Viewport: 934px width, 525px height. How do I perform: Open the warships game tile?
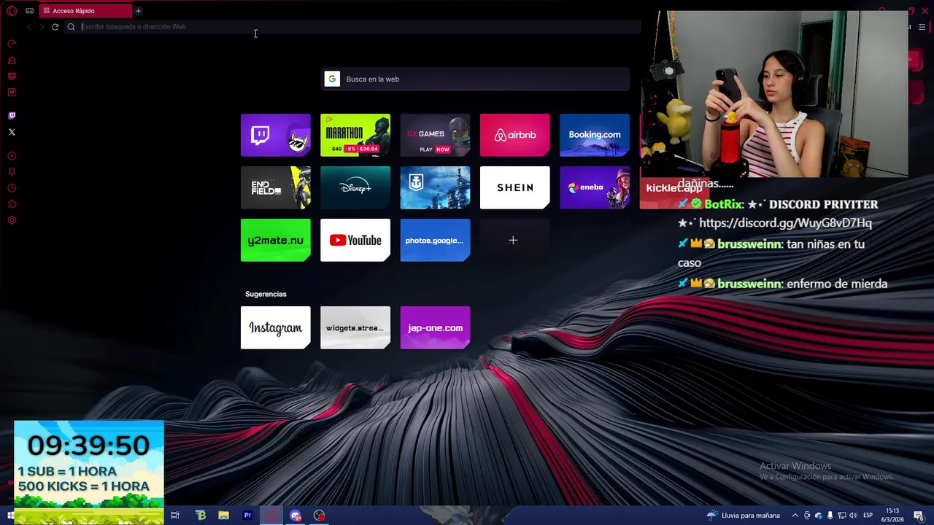tap(435, 187)
